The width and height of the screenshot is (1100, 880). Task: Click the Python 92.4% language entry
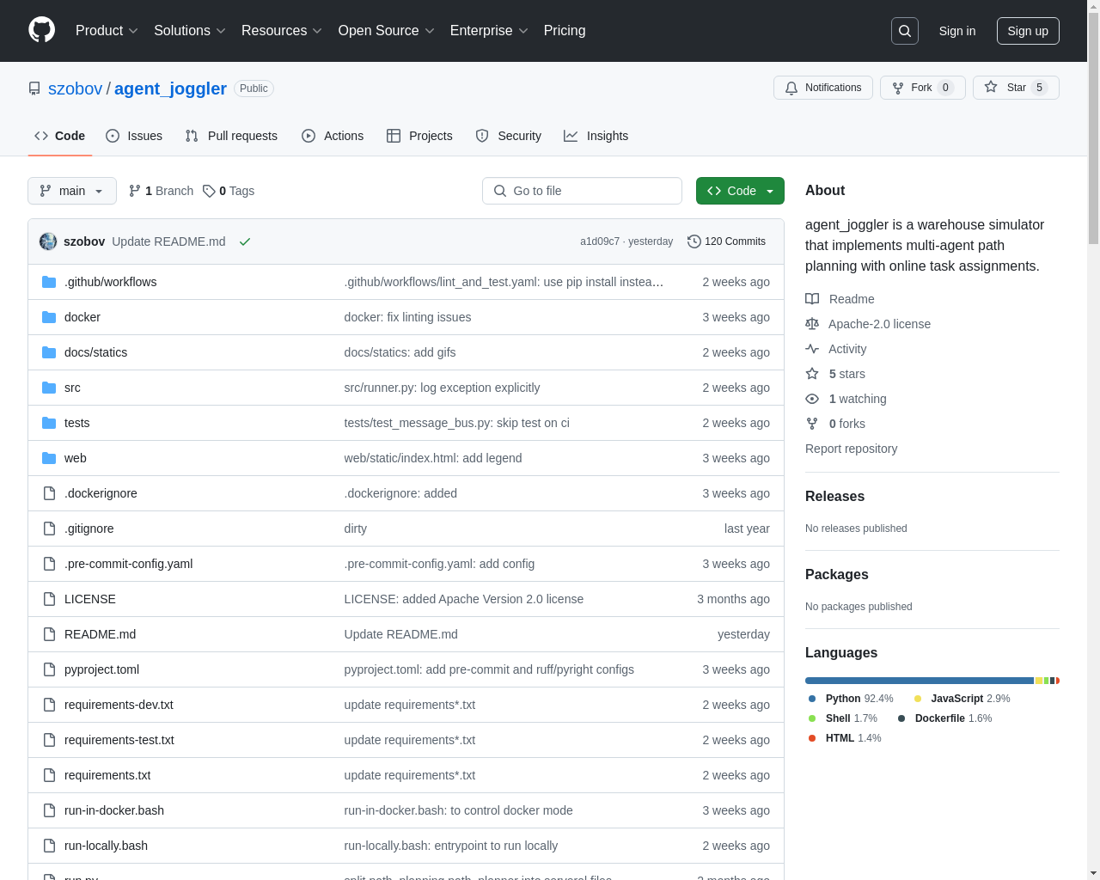click(x=850, y=699)
